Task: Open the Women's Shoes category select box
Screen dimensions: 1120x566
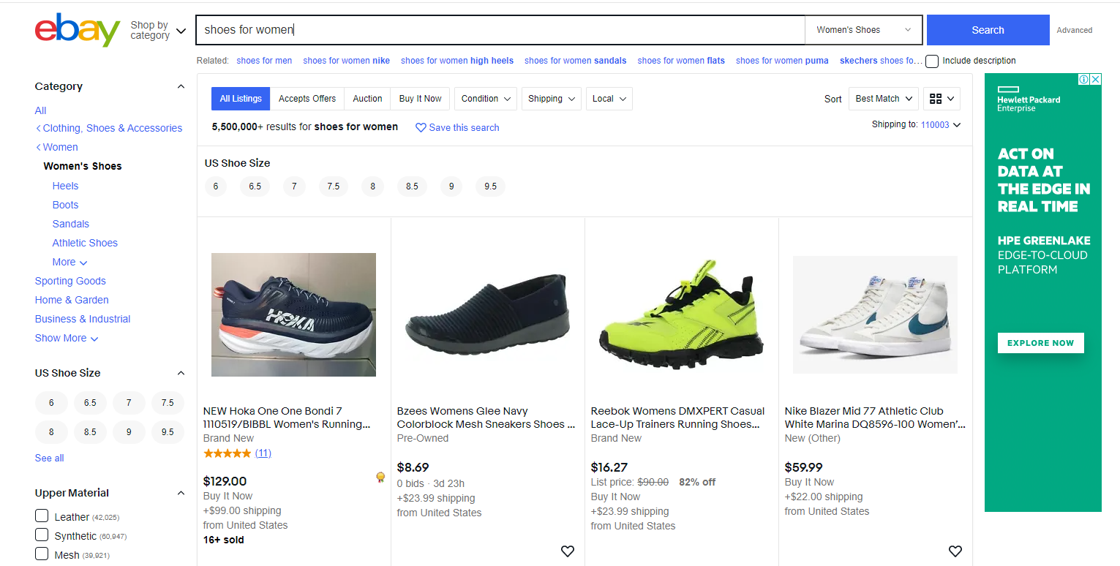Action: point(863,30)
